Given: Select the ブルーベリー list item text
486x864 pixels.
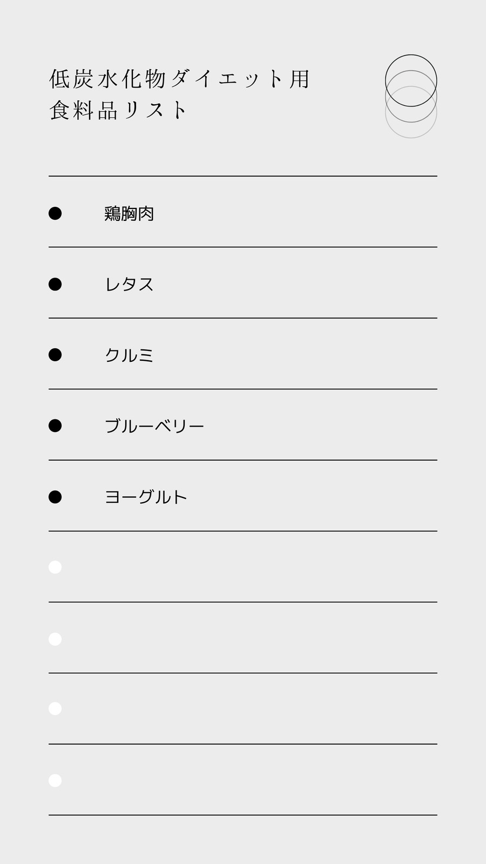Looking at the screenshot, I should (154, 426).
